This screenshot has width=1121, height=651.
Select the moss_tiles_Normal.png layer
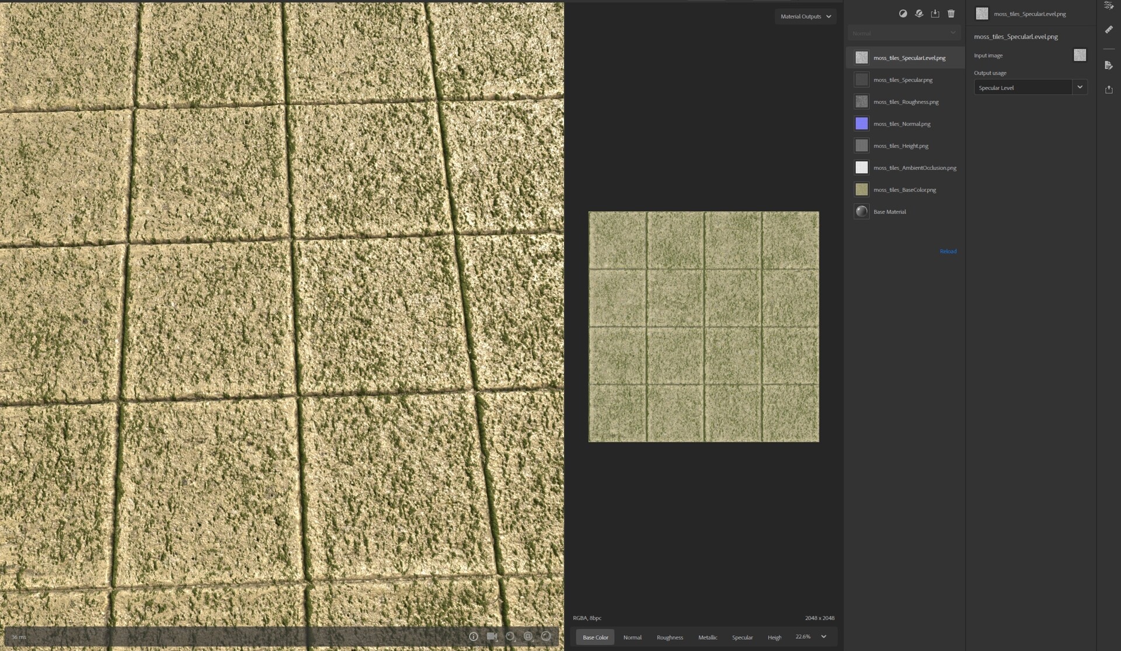coord(901,124)
